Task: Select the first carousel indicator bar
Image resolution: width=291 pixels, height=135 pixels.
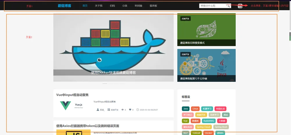Action: [105, 84]
